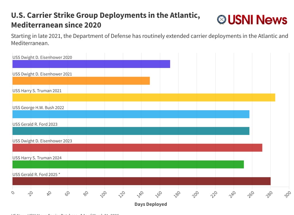Select the USS George H.W. Bush 2022 label

click(x=39, y=107)
